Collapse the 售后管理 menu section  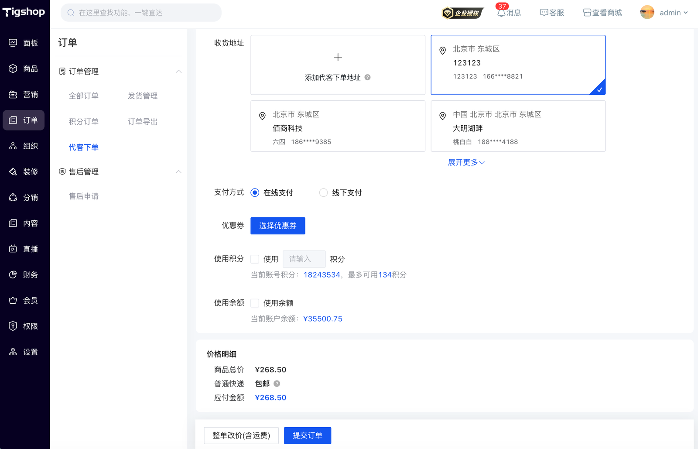pos(178,171)
